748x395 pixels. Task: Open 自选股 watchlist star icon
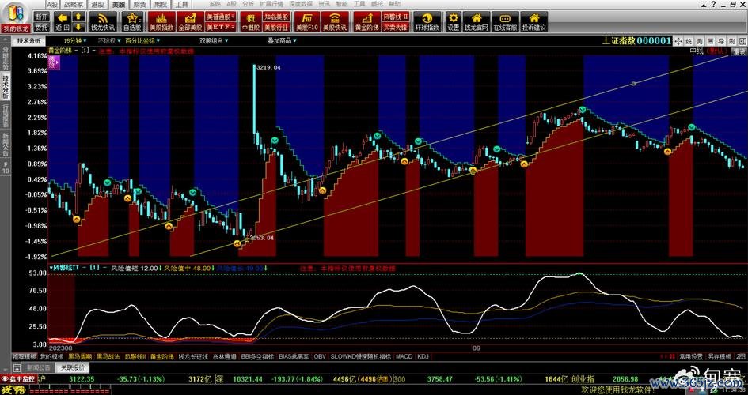point(133,22)
